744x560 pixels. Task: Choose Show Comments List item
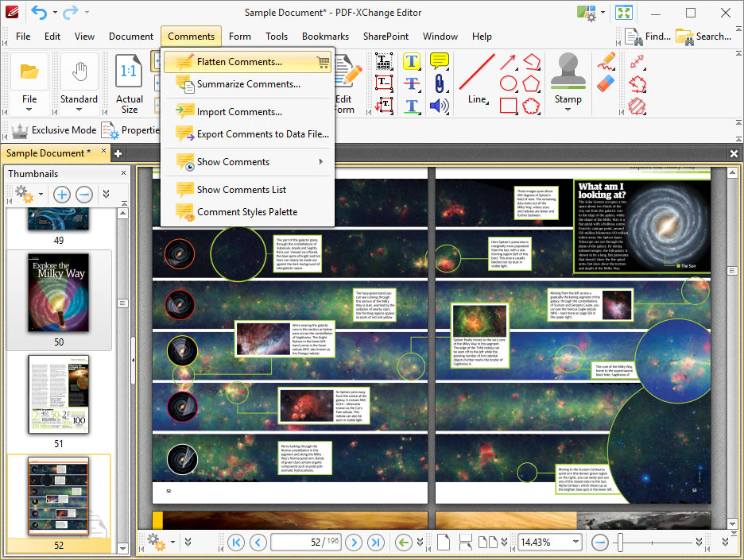click(248, 190)
